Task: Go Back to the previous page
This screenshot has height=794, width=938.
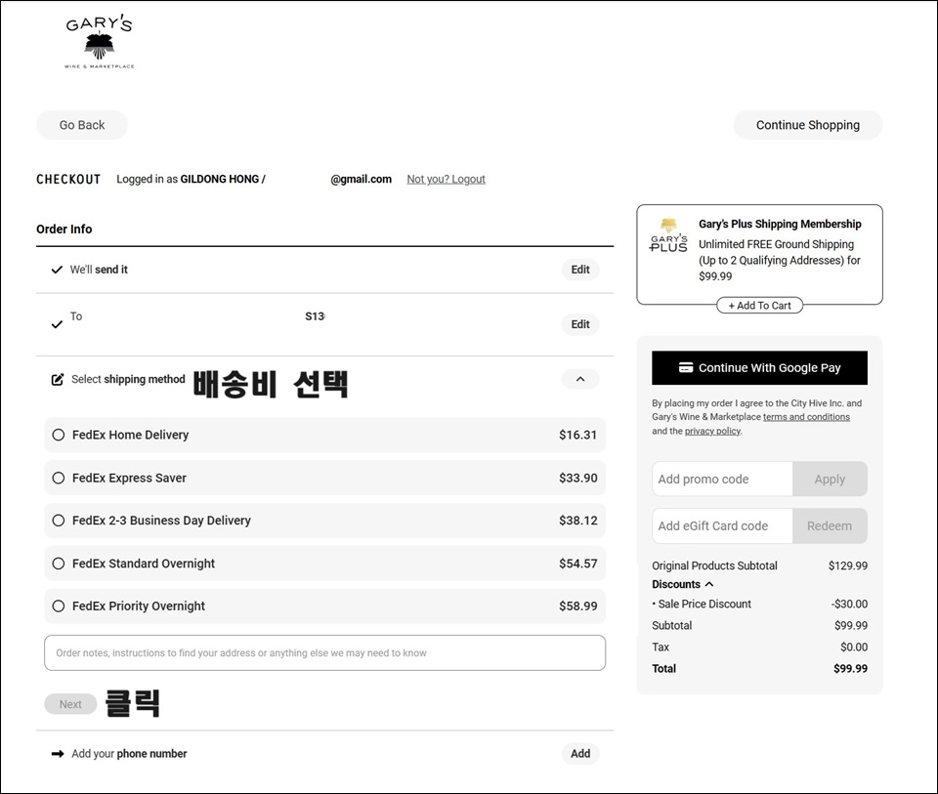Action: coord(82,125)
